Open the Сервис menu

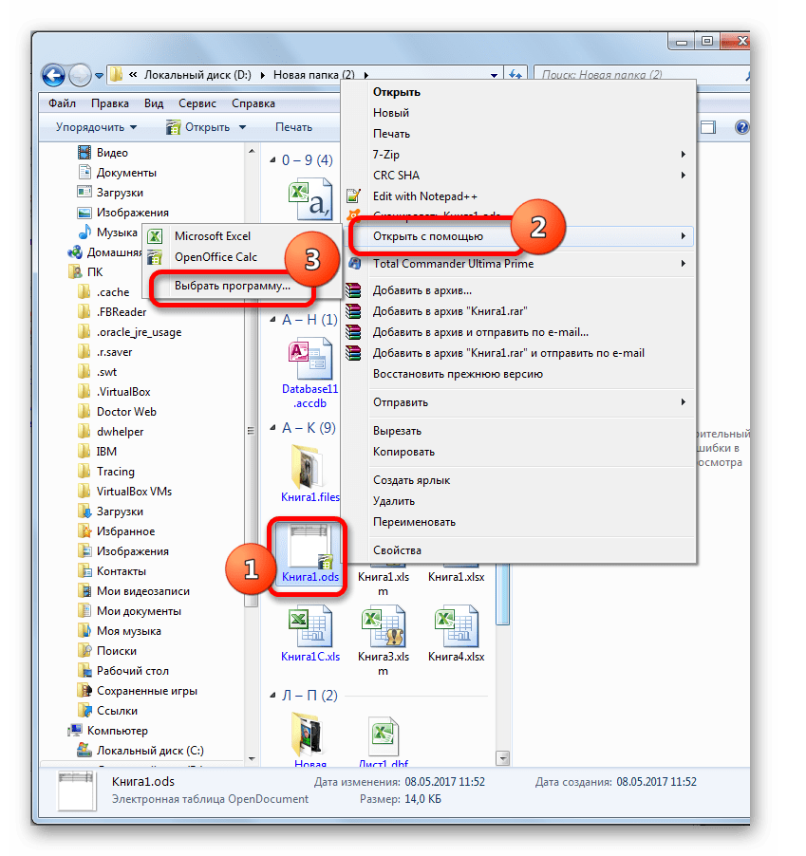click(x=197, y=103)
